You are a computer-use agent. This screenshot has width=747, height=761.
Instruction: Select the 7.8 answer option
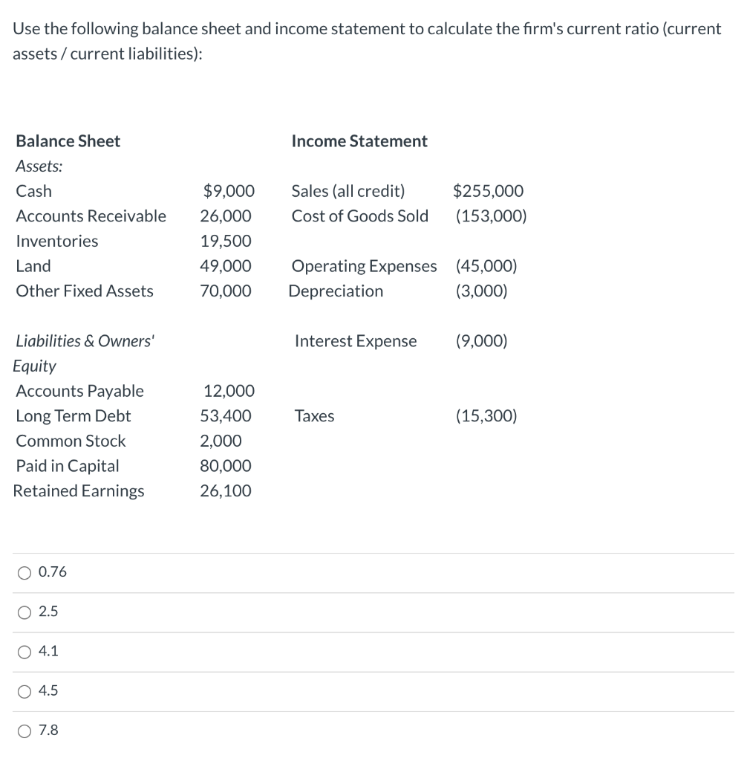tap(24, 730)
